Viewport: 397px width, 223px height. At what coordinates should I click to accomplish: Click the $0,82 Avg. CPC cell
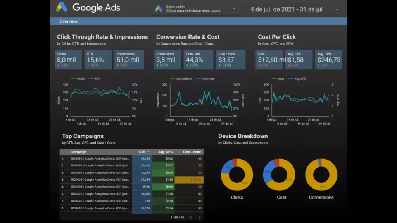(x=164, y=158)
